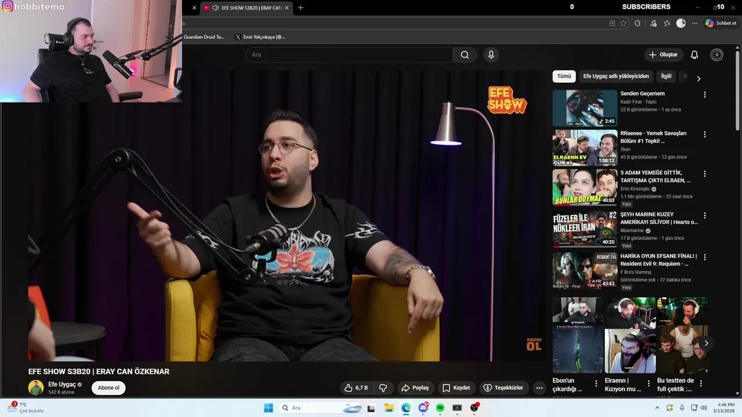Open options for Ebon'un çıkardığı short

(x=596, y=383)
